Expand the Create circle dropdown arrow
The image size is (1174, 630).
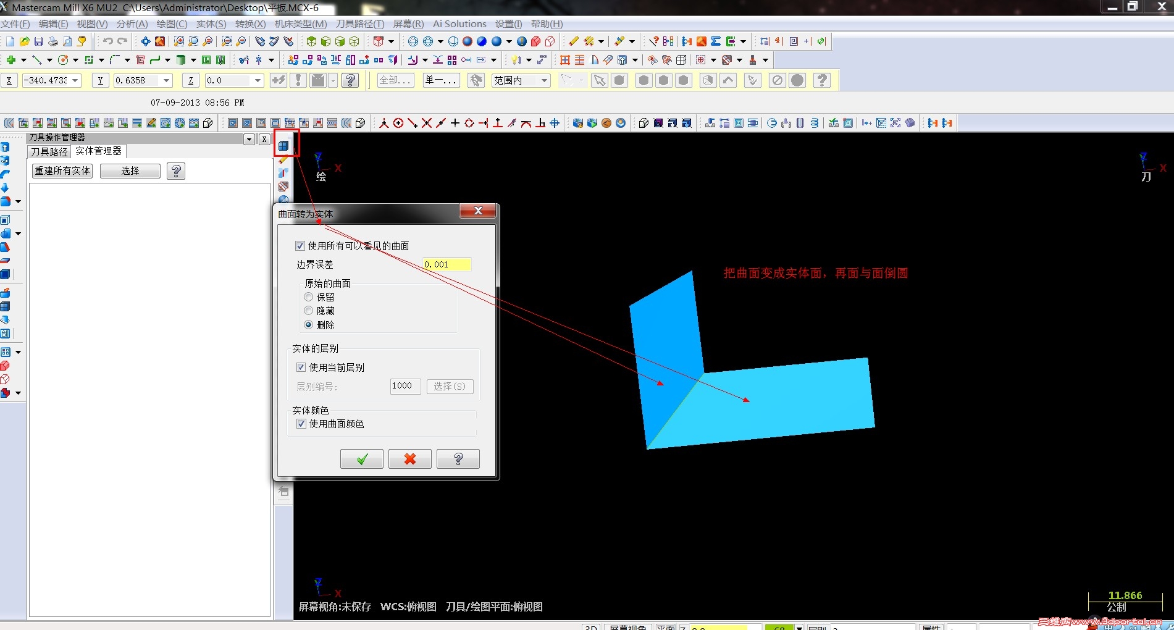click(75, 60)
